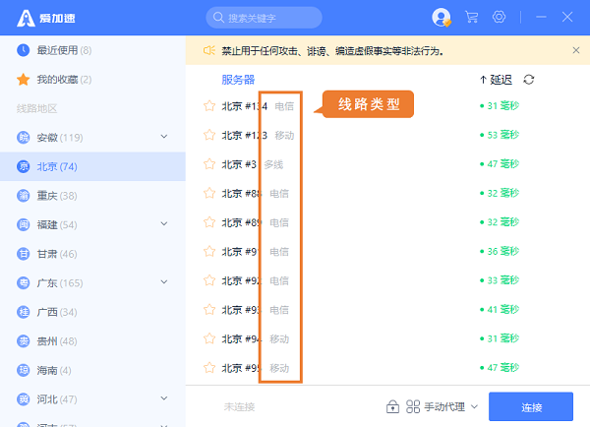Click the grid icon beside 手动代理
This screenshot has height=427, width=590.
413,406
